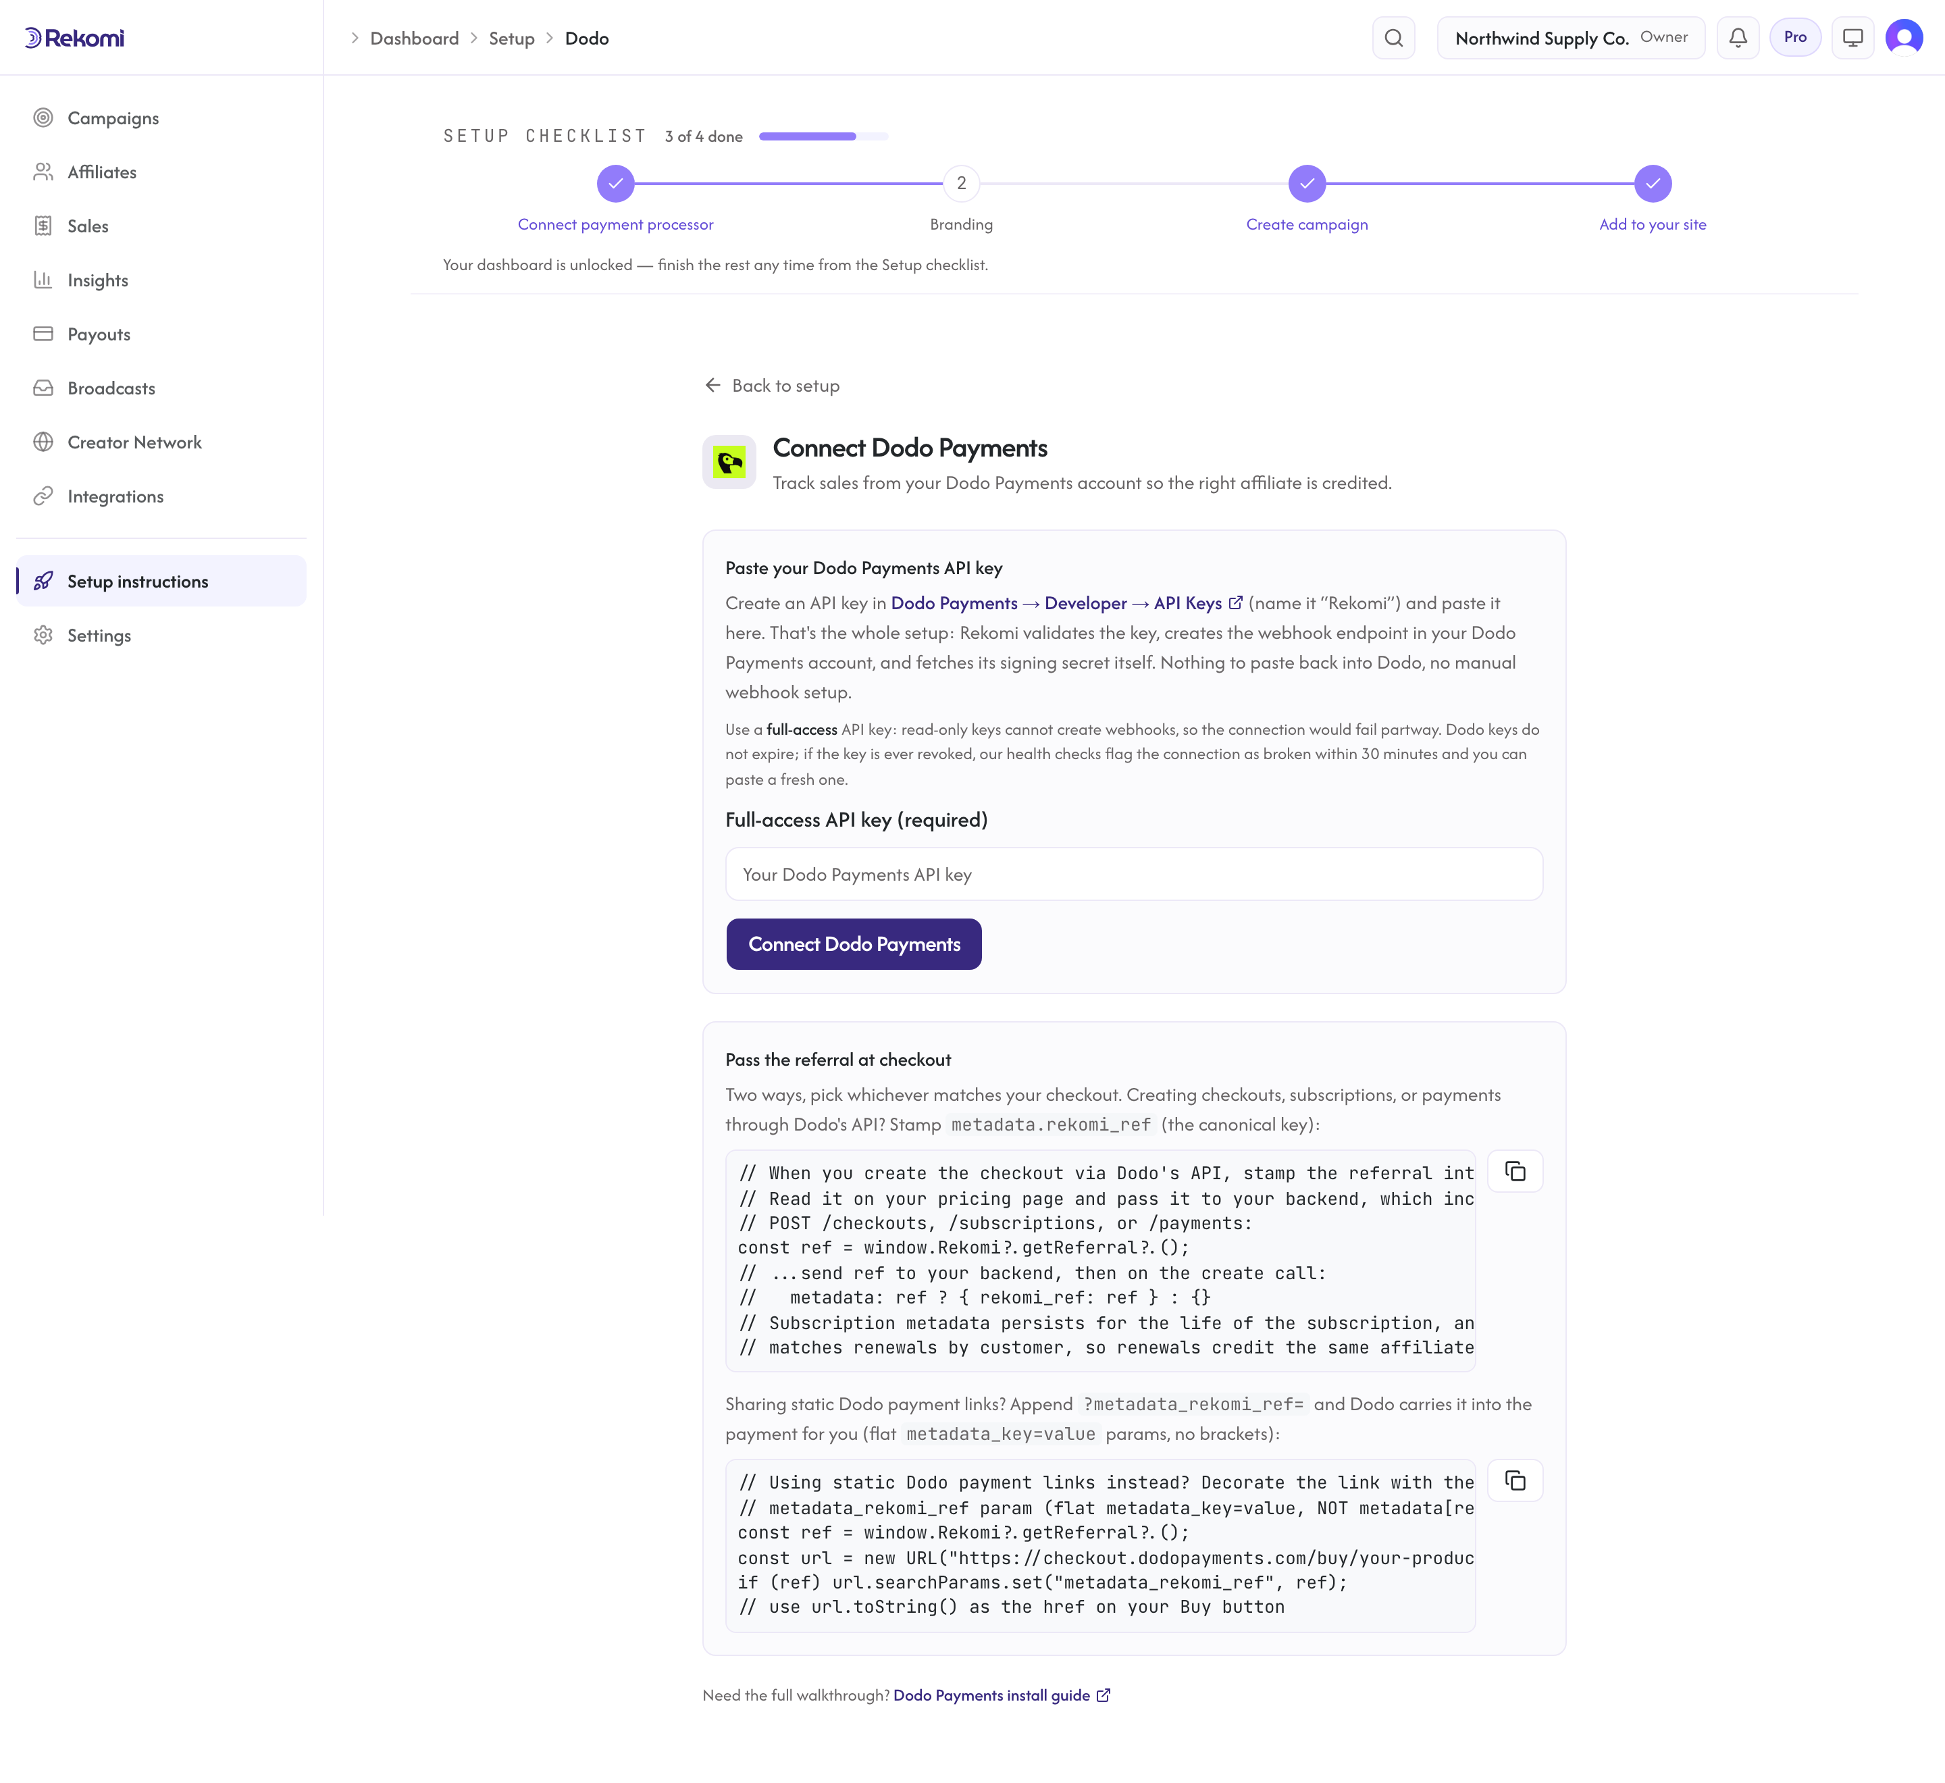1945x1783 pixels.
Task: Click Branding step label
Action: click(x=961, y=224)
